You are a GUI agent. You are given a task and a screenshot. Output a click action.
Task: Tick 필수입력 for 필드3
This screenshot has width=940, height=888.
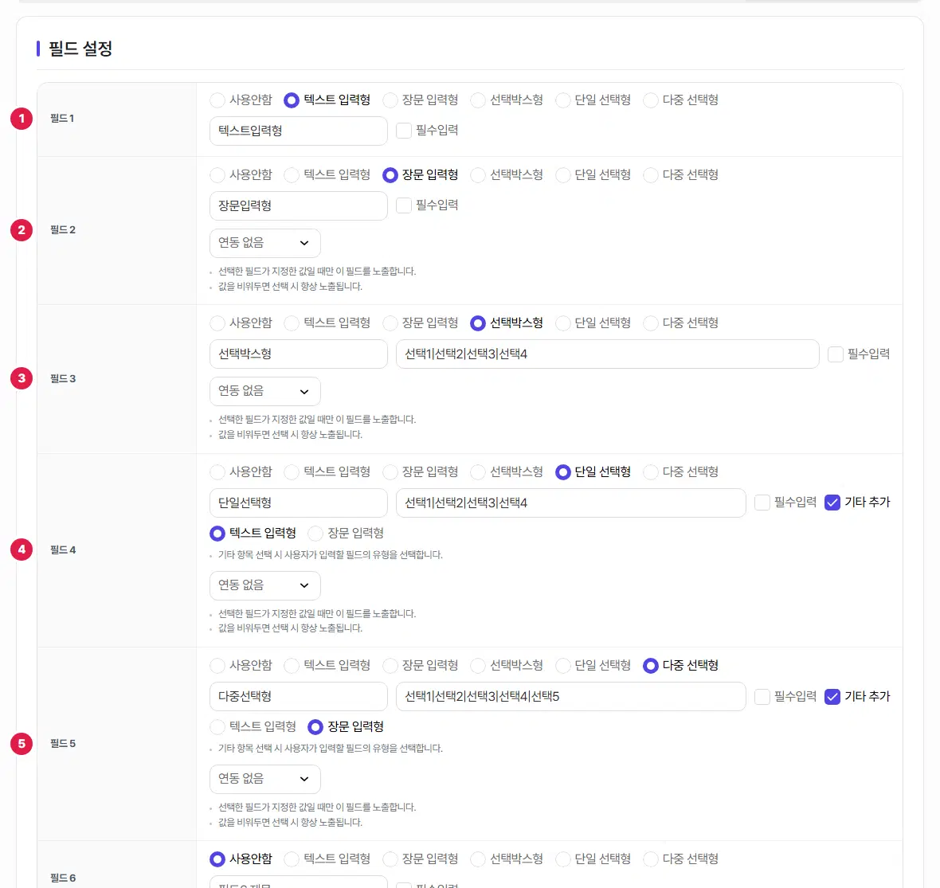[x=836, y=354]
